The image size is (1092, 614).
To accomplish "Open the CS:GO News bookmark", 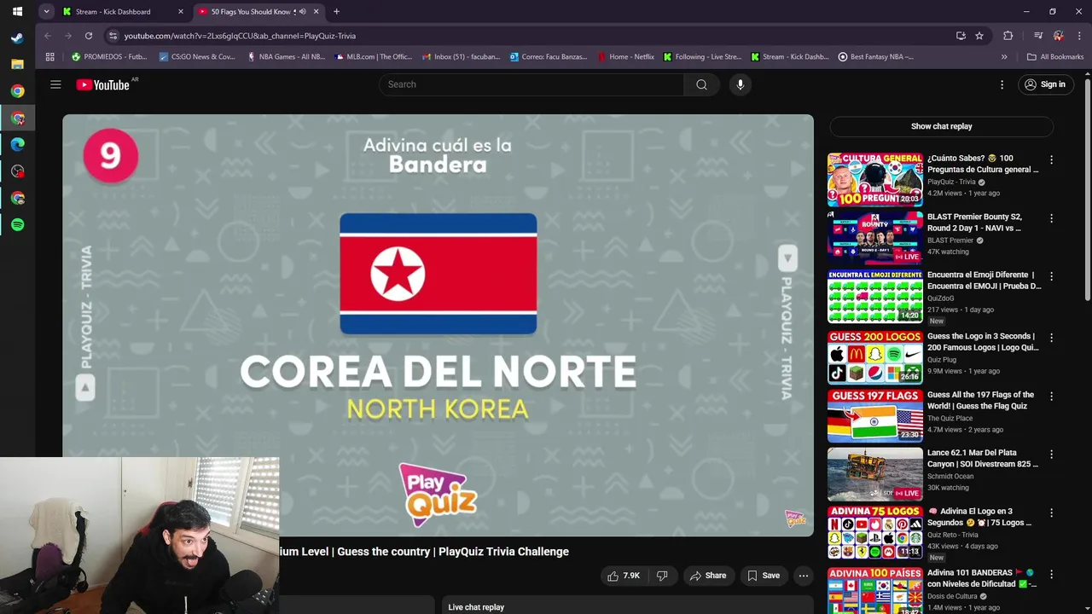I will coord(197,57).
